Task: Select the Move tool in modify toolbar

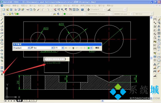Action: [x=159, y=37]
